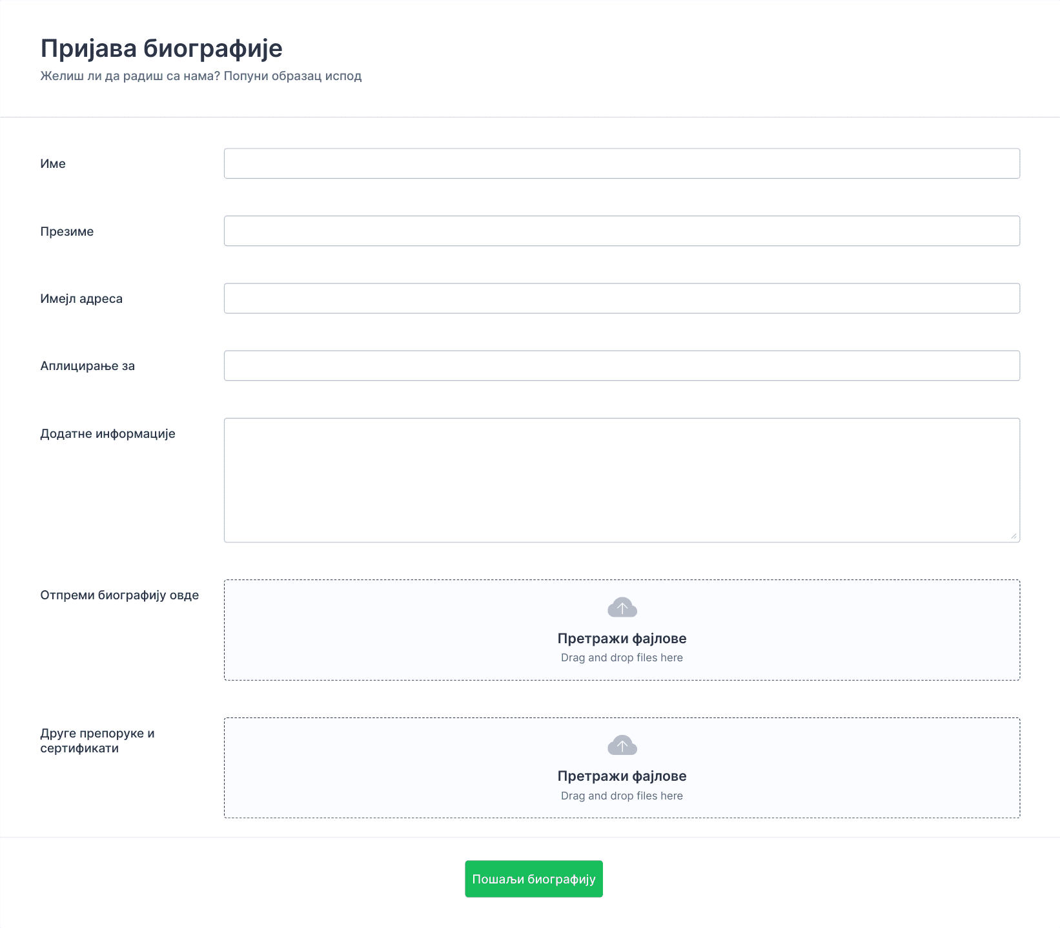Click inside Додатне информације text area
Screen dimensions: 1060x928
point(622,480)
